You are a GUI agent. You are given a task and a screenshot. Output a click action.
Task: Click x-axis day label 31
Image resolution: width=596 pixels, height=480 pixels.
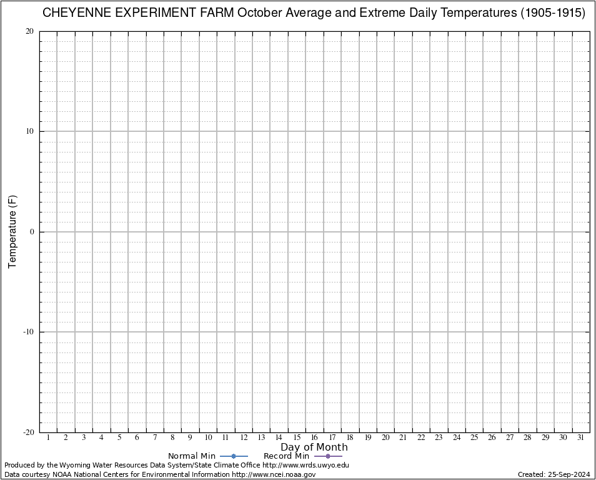click(x=581, y=437)
